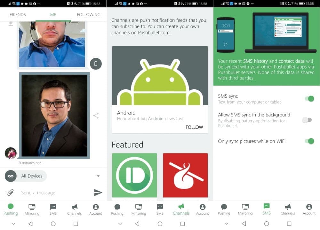The height and width of the screenshot is (230, 320).
Task: Turn off Only sync pictures while on WiFi
Action: 308,141
